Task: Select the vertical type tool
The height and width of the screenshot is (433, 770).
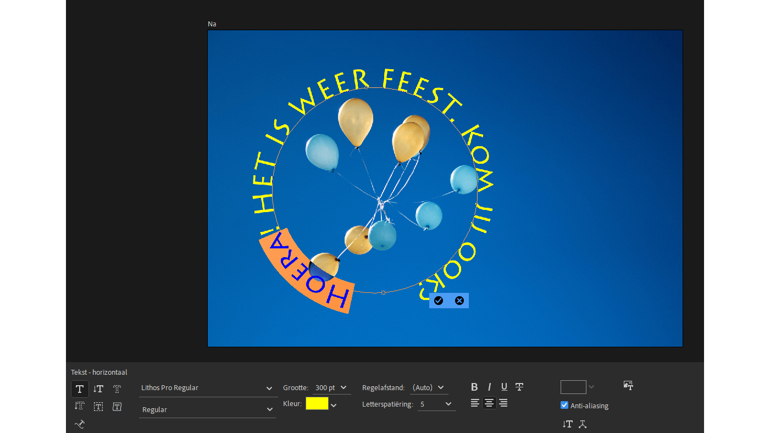Action: coord(98,389)
